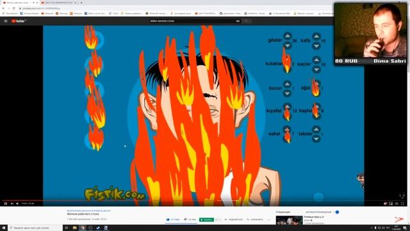The image size is (410, 231).
Task: Open the taskbar clock and date
Action: tap(397, 228)
